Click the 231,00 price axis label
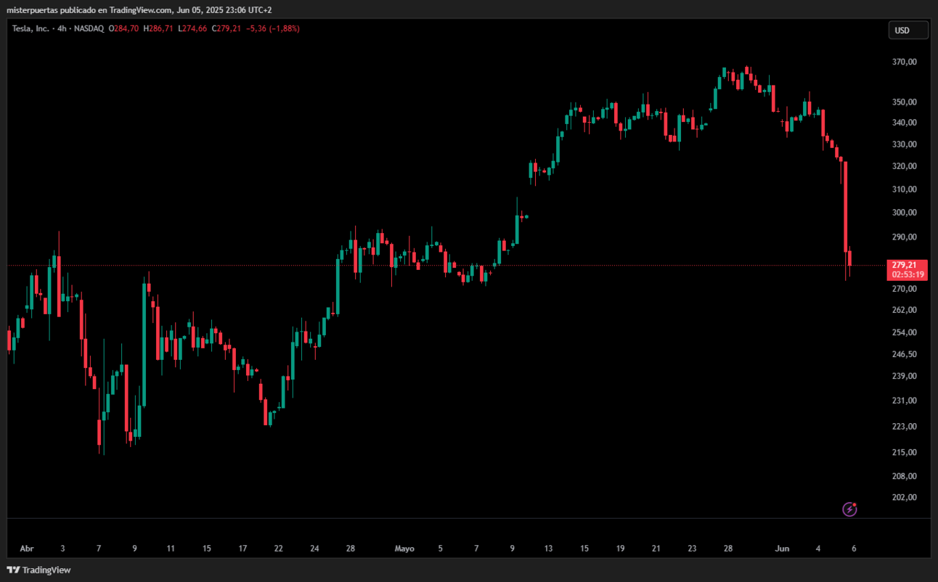 coord(905,401)
